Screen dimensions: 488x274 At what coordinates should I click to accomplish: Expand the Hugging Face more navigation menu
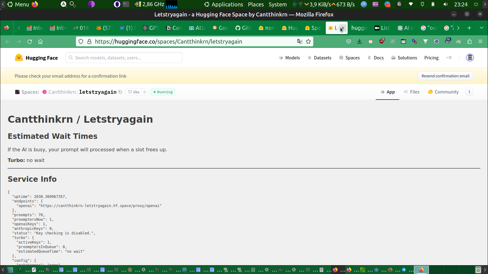tap(449, 58)
